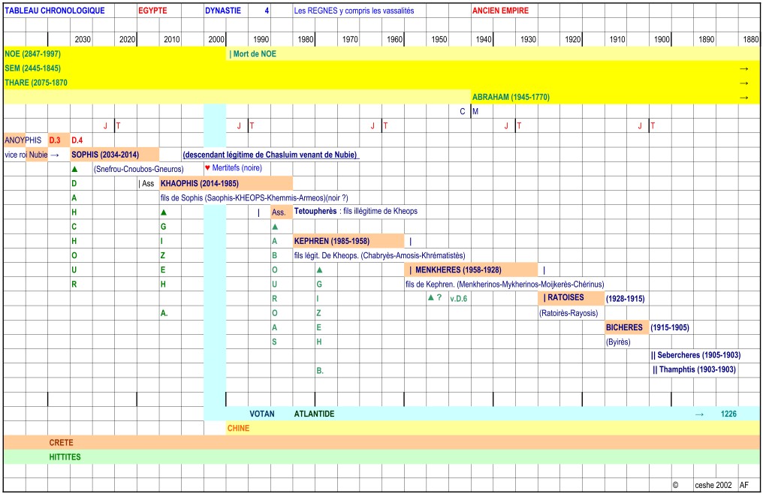Click the red heart beside Mertitefs
763x497 pixels.
208,168
